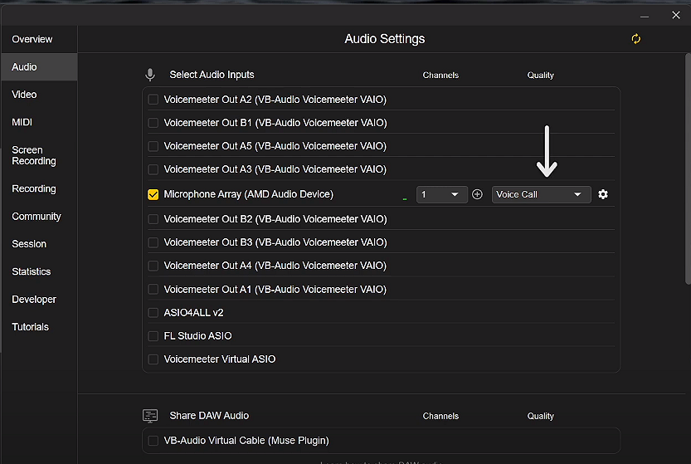Open the Recording section
Viewport: 691px width, 464px height.
(39, 188)
